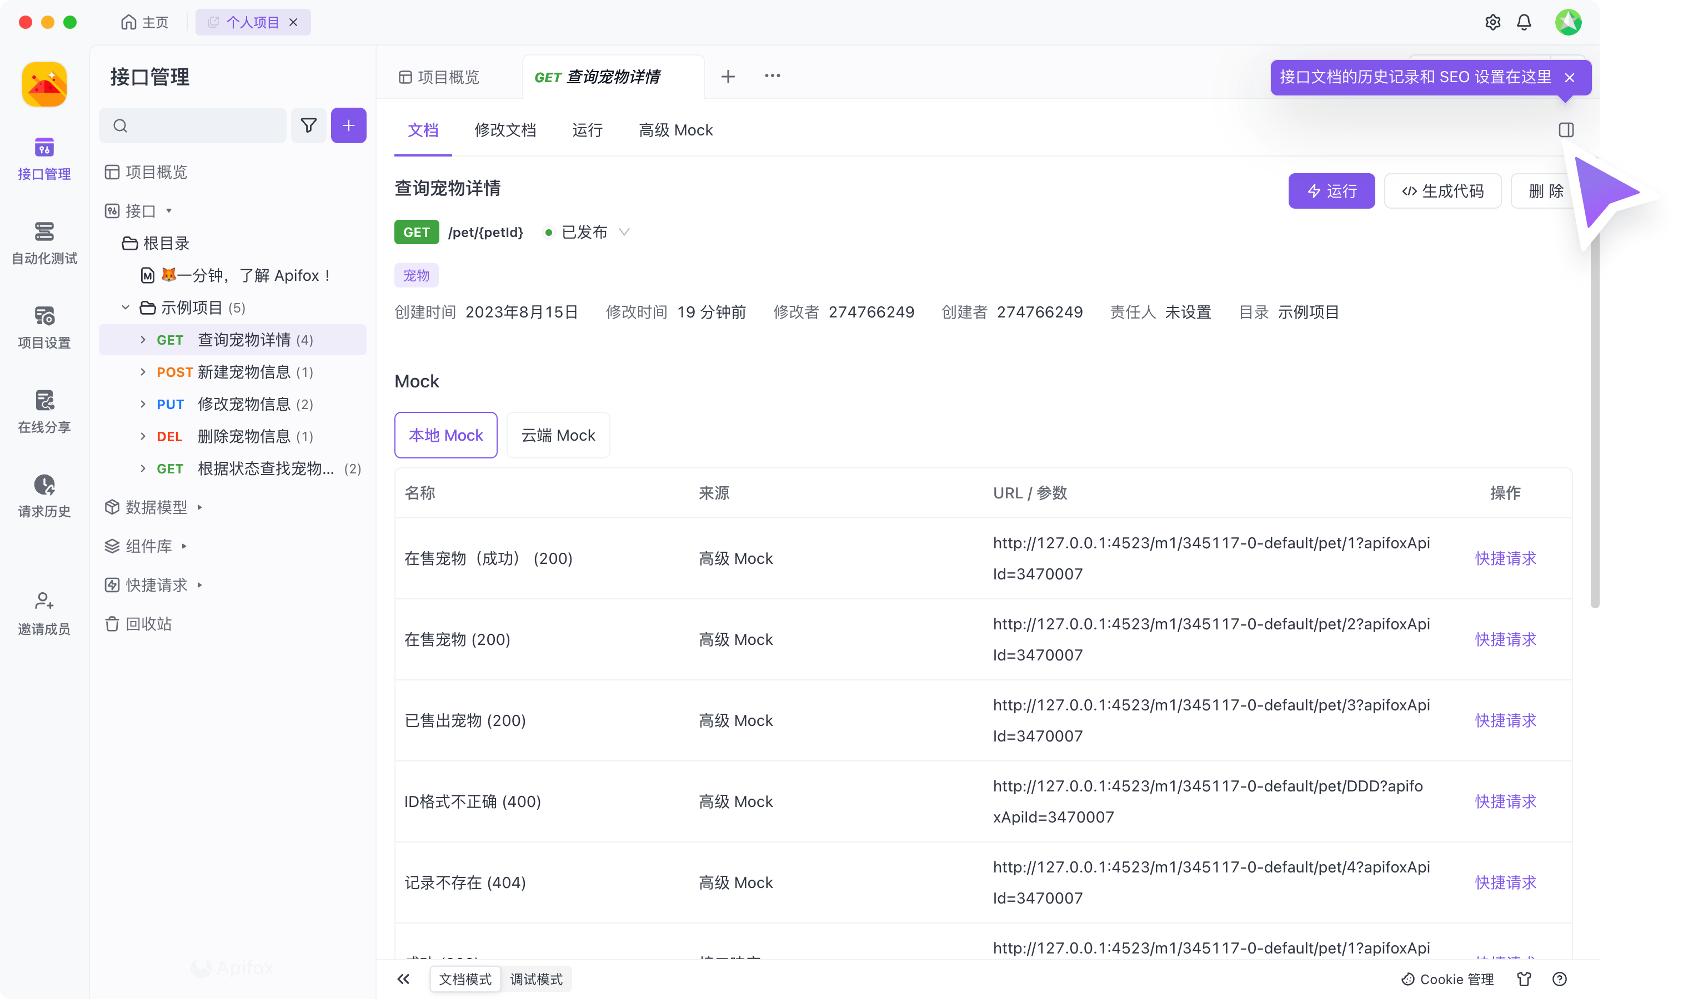1688x999 pixels.
Task: Click the 删除 button
Action: (x=1546, y=191)
